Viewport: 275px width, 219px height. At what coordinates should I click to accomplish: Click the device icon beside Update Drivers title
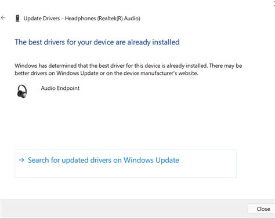click(17, 19)
